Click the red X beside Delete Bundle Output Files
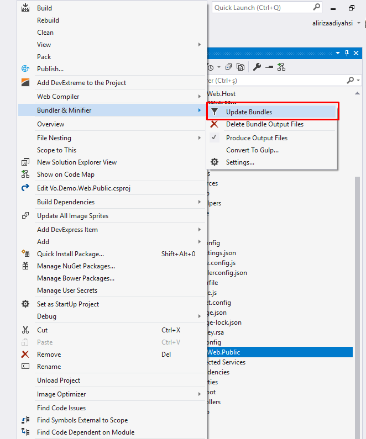 [215, 124]
